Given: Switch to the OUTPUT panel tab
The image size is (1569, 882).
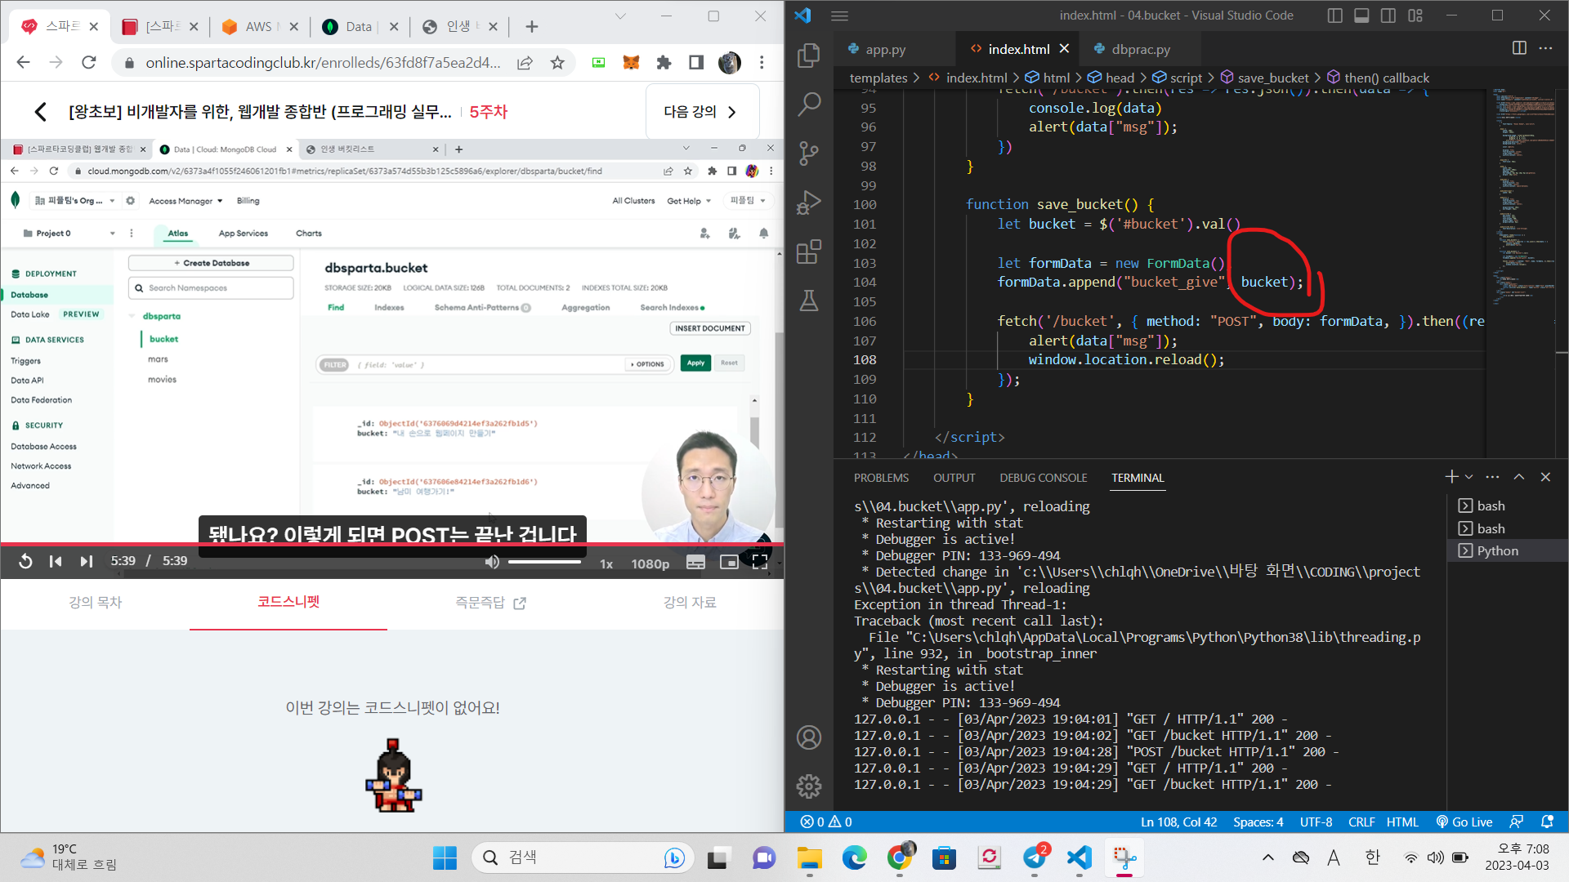Looking at the screenshot, I should [x=954, y=478].
